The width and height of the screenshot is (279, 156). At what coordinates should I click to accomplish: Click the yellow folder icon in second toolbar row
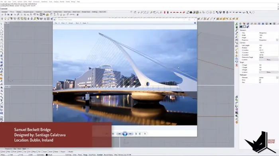click(47, 15)
